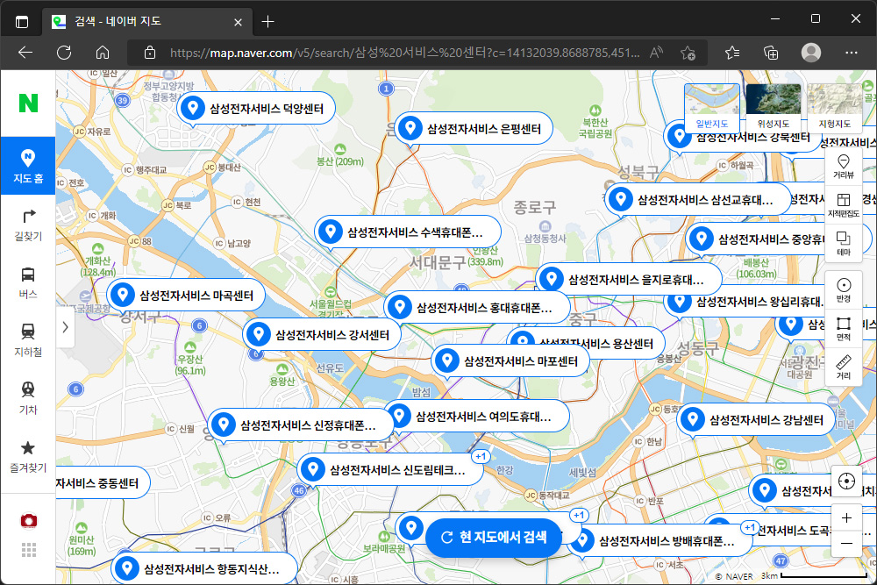Open a new browser tab
The width and height of the screenshot is (877, 585).
267,22
